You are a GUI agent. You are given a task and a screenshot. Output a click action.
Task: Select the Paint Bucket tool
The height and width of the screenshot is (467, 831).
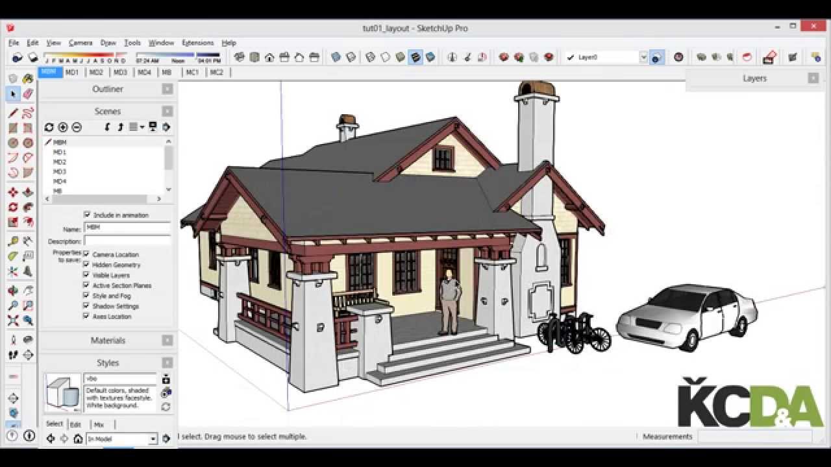(28, 79)
